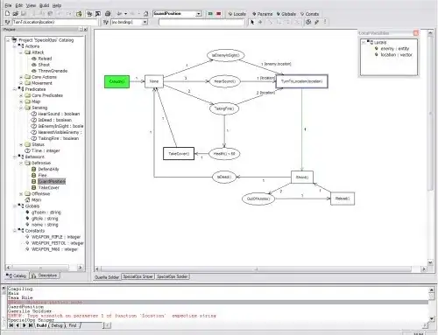Click the TakeCover node in diagram
438x335 pixels.
(x=179, y=153)
